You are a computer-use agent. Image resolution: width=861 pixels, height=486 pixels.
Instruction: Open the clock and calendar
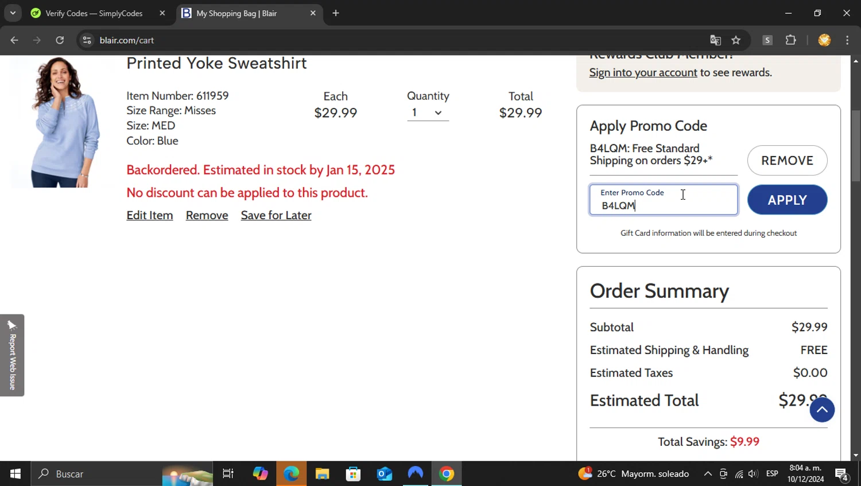(x=806, y=474)
